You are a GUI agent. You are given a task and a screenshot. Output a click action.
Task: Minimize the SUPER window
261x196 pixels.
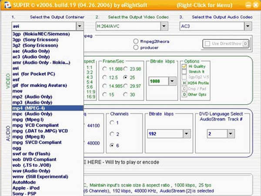tap(248, 5)
